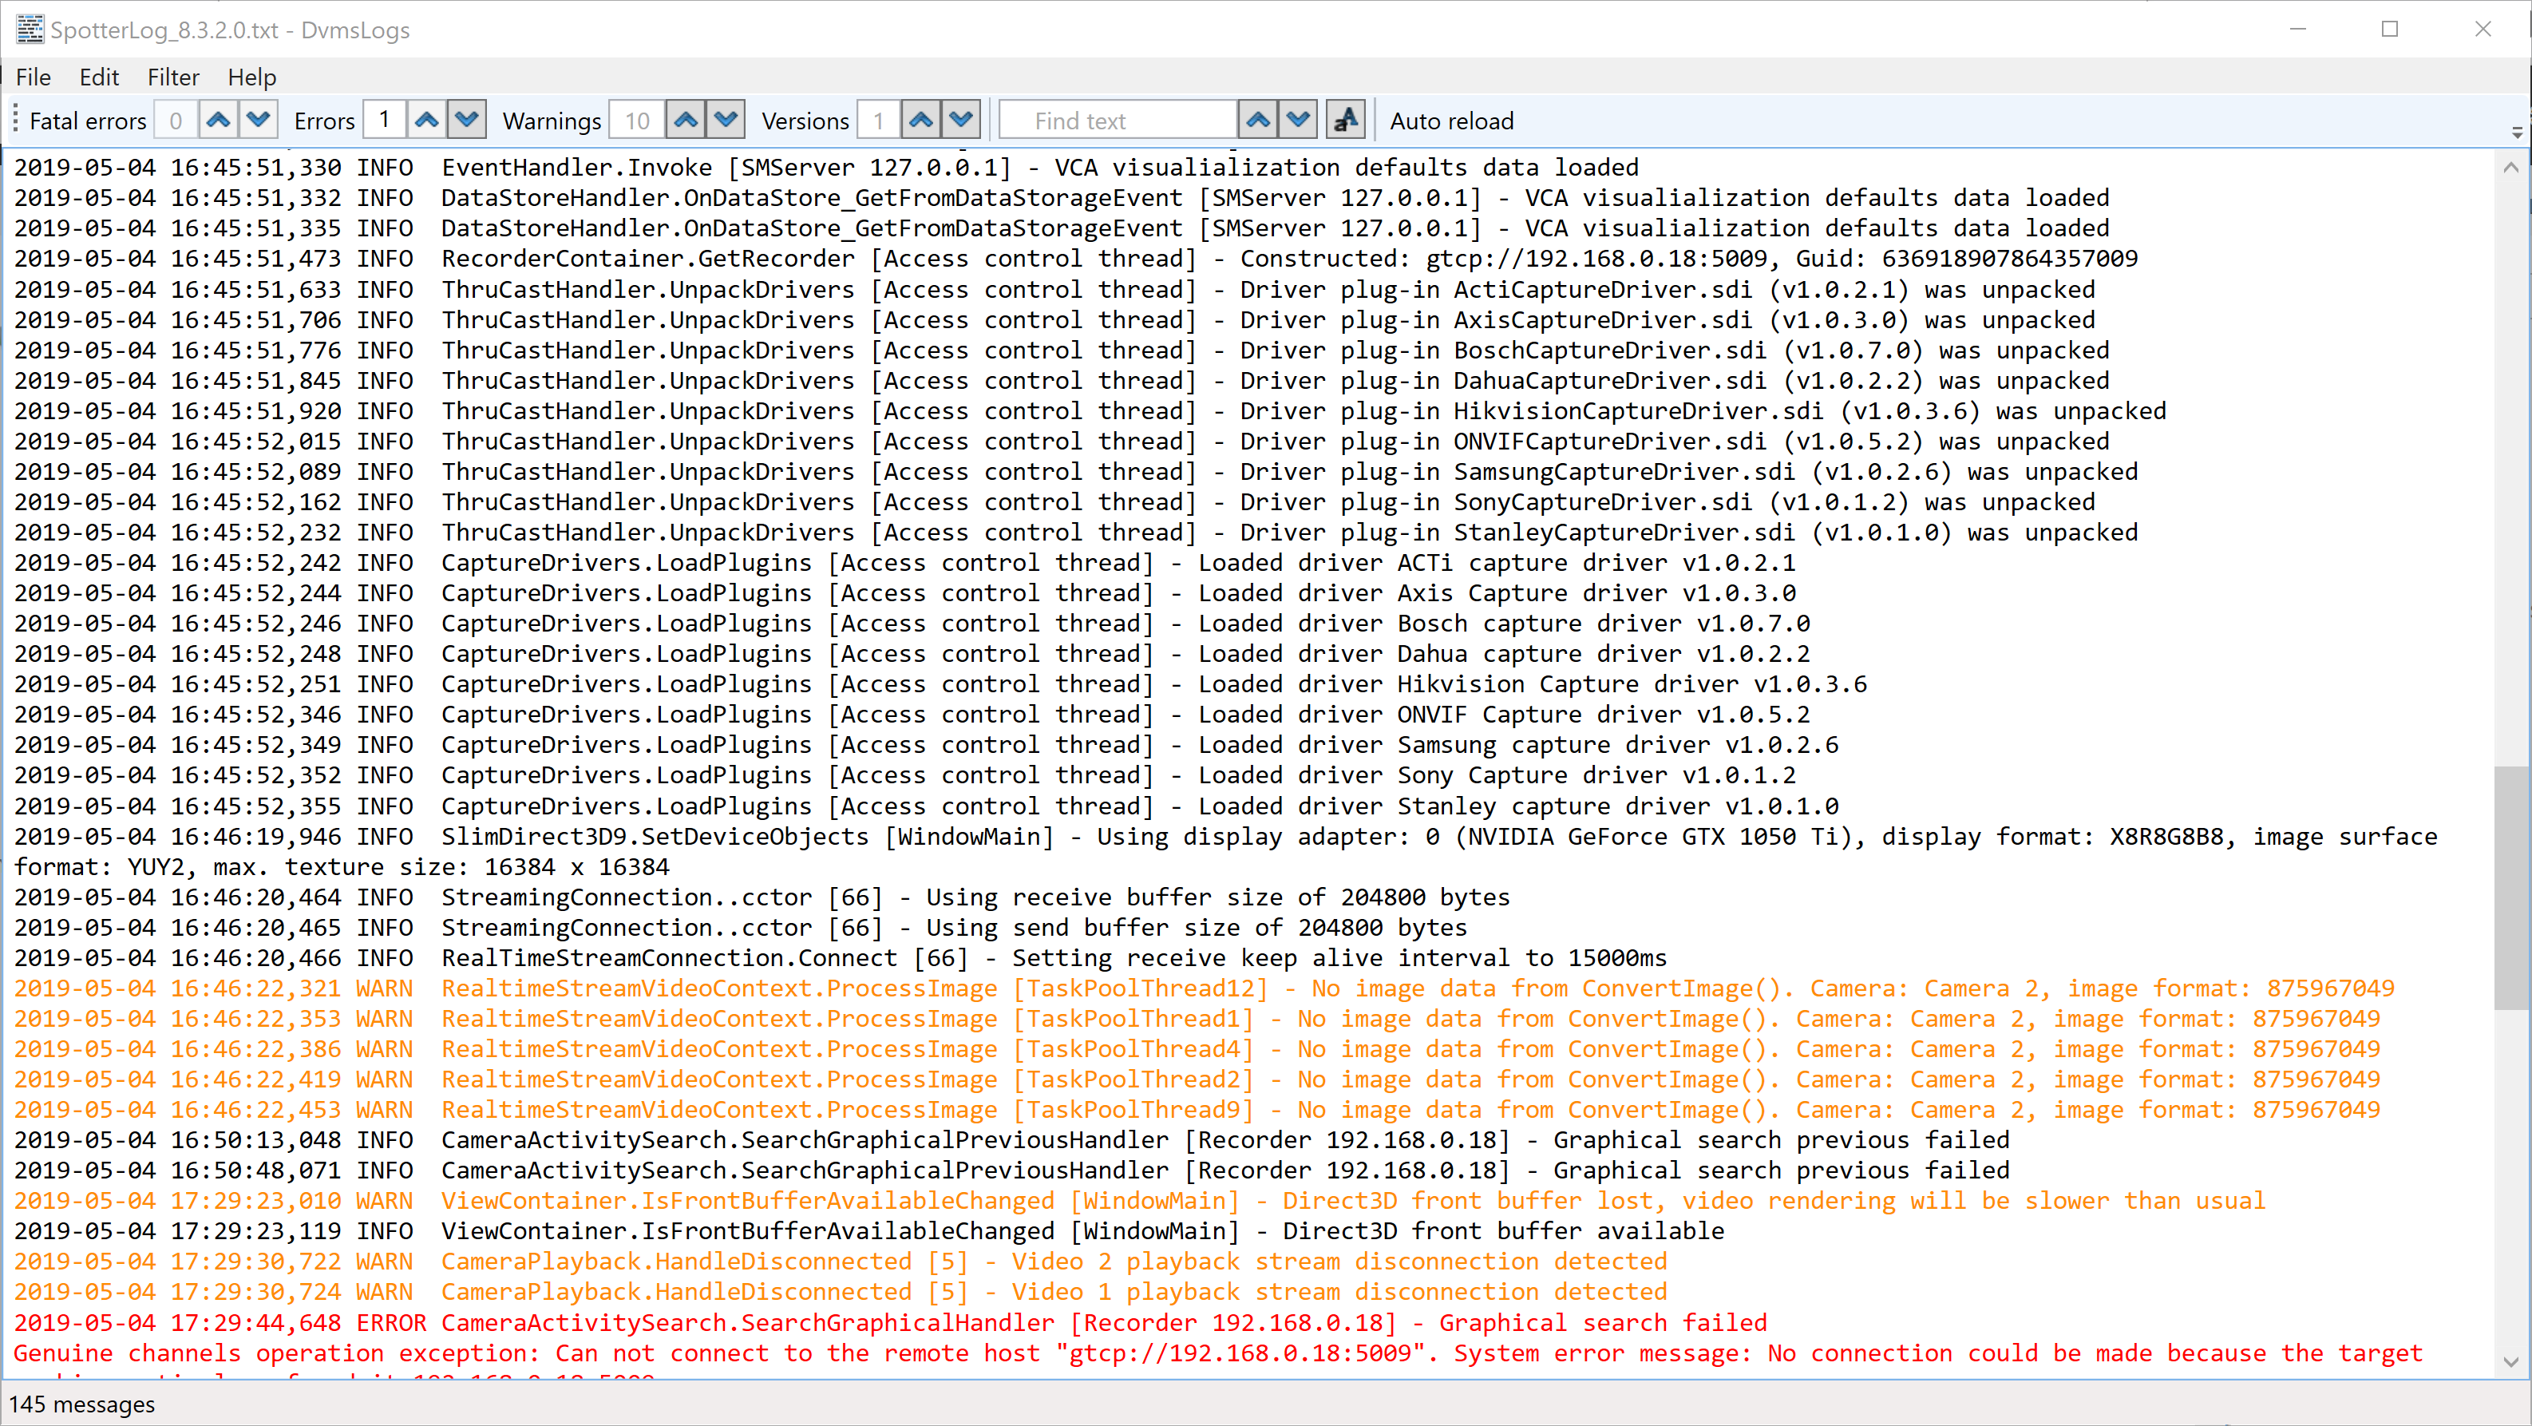Viewport: 2532px width, 1426px height.
Task: Click vertical scrollbar down arrow
Action: [2510, 1362]
